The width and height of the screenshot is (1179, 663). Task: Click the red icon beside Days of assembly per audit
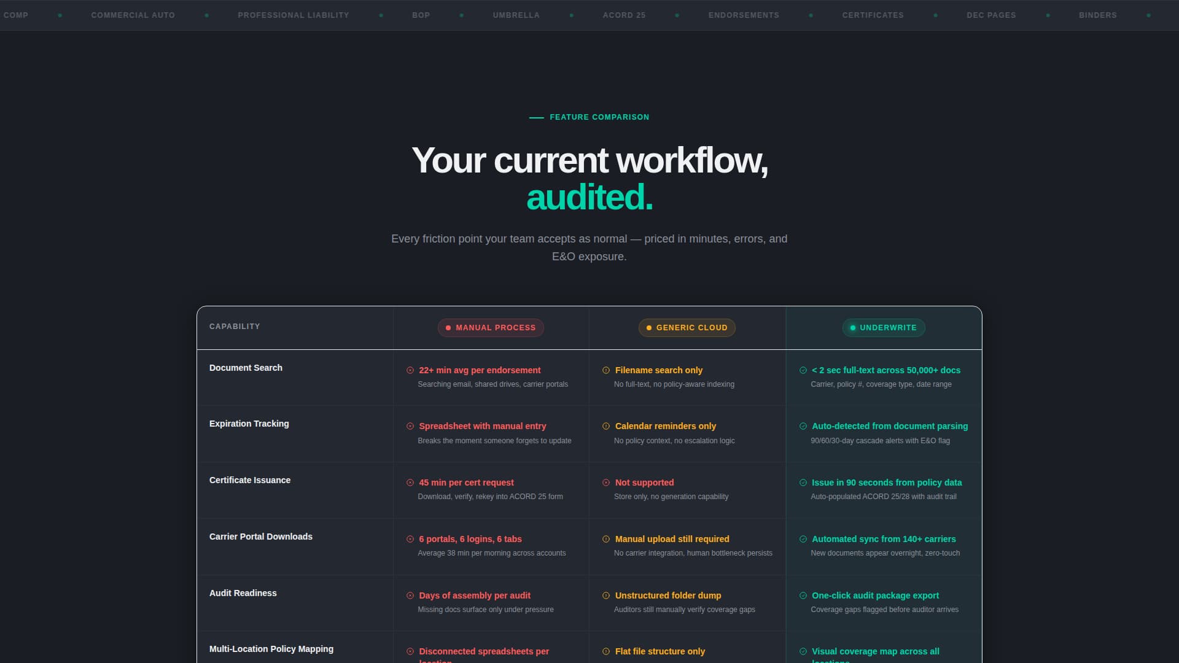(x=410, y=595)
